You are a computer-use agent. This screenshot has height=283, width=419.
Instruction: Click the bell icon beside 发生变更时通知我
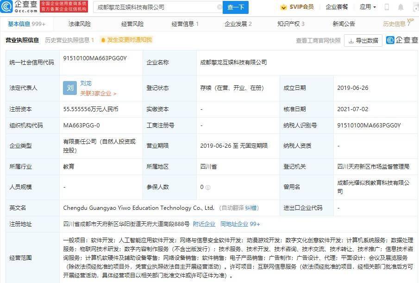tap(103, 40)
